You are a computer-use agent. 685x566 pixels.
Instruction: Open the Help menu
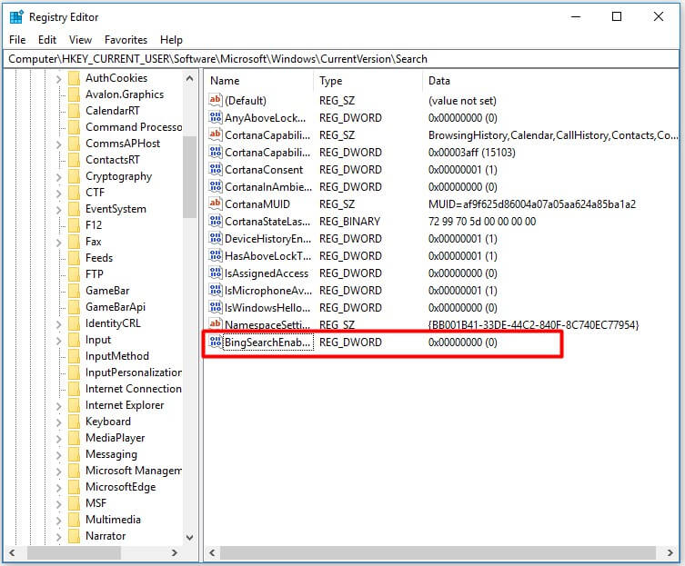pyautogui.click(x=171, y=40)
